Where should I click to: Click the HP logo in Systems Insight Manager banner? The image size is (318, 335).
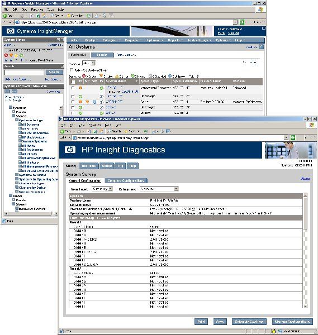tap(10, 31)
